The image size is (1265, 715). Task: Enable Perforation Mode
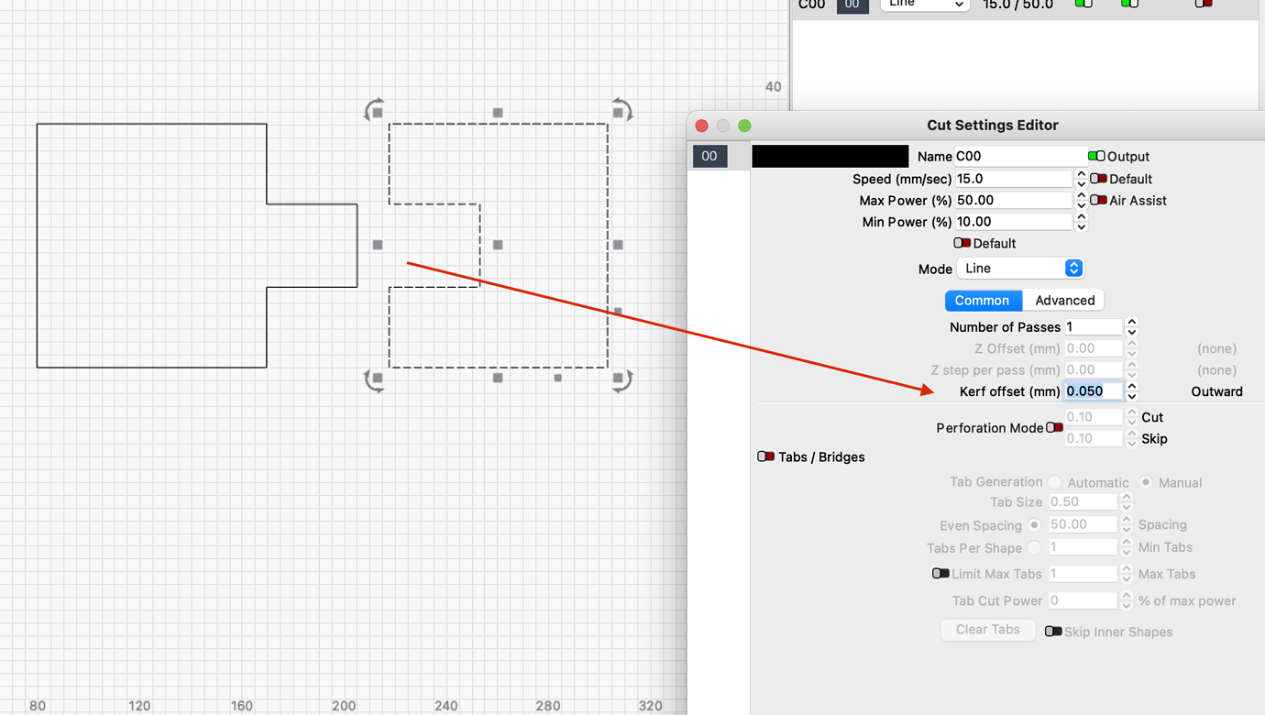coord(1055,427)
